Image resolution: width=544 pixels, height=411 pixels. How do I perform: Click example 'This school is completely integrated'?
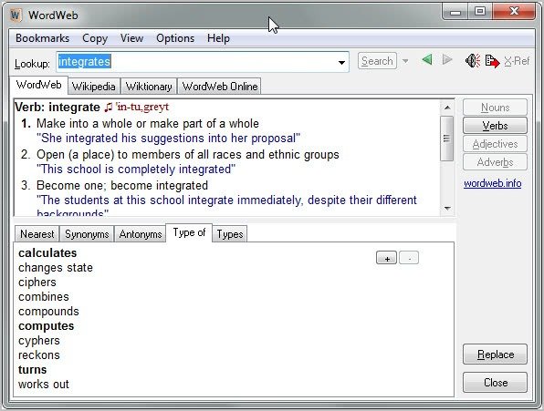point(136,170)
